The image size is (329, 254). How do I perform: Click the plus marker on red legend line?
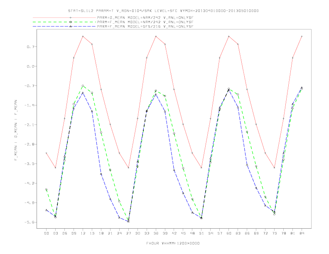click(x=71, y=17)
